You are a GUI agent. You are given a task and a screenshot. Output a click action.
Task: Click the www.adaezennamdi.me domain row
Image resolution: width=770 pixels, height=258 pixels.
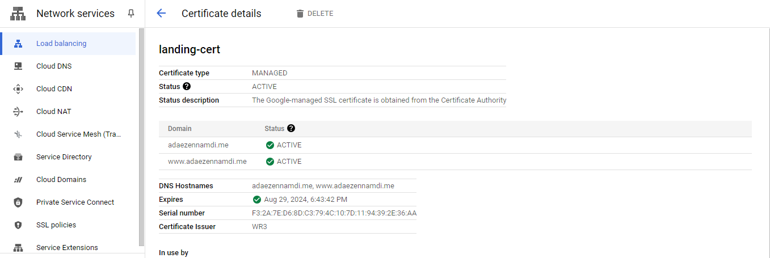coord(207,162)
